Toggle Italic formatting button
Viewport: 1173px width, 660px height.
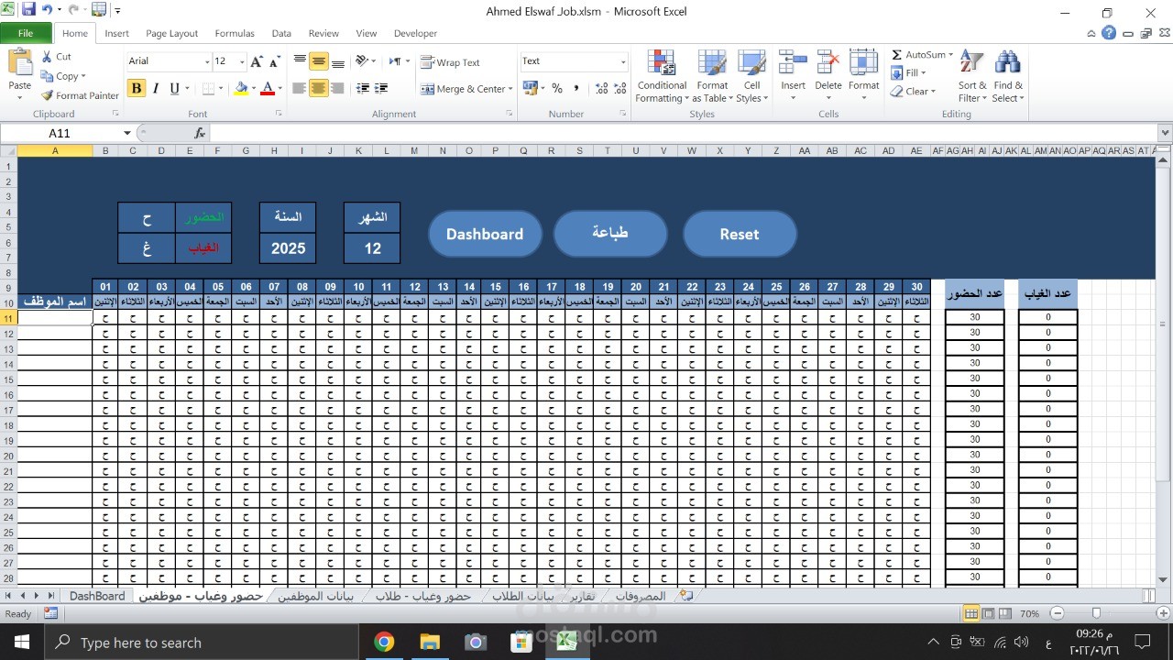156,89
